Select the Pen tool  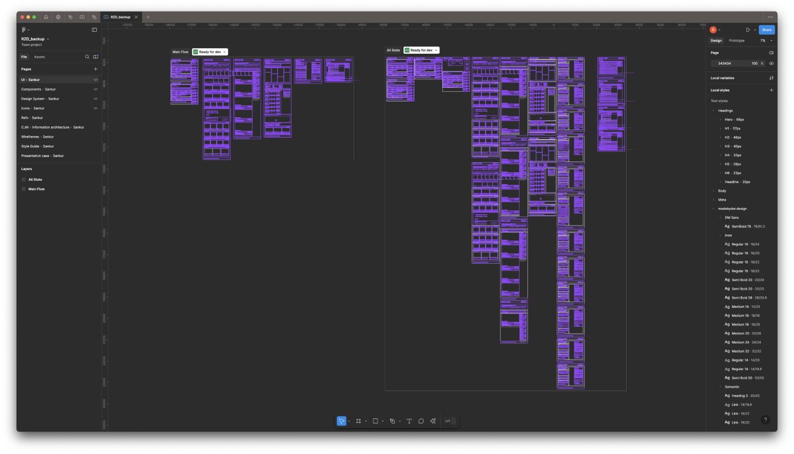click(x=392, y=421)
